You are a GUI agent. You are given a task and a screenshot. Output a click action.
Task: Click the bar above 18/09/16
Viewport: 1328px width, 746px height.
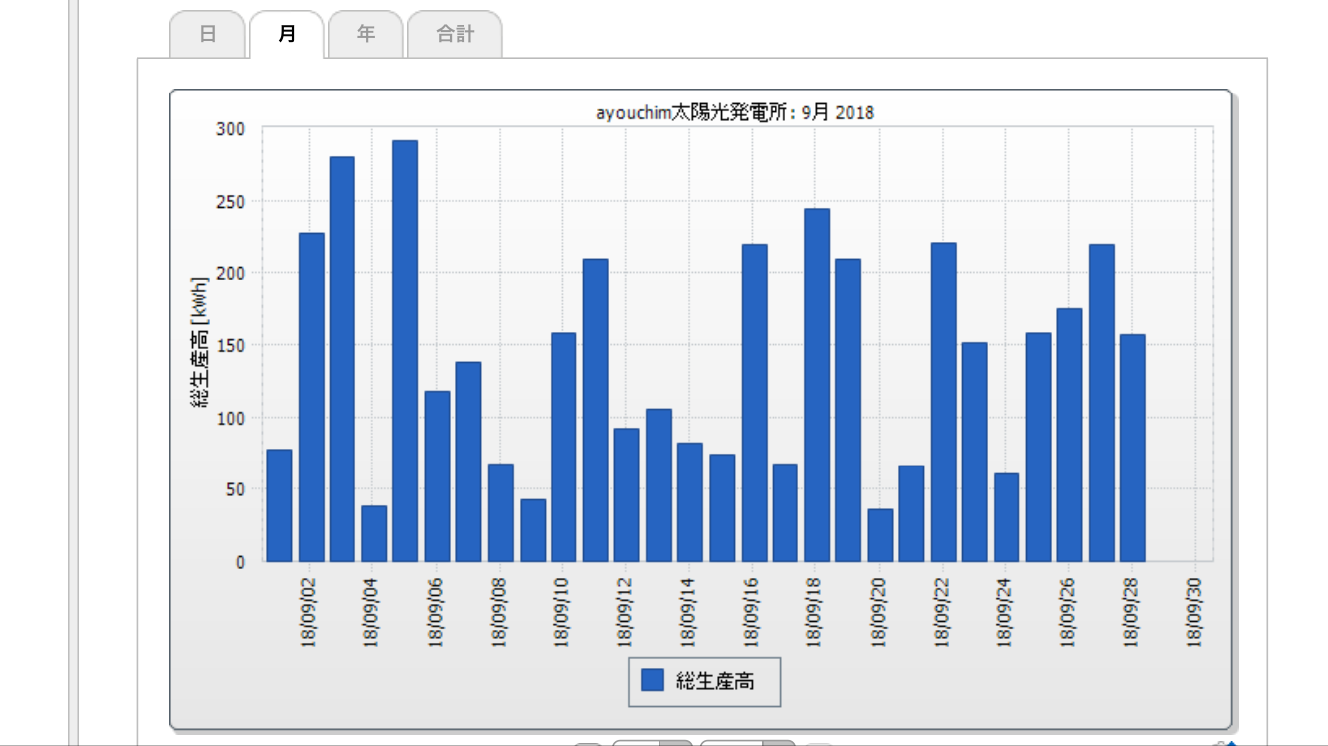(x=754, y=403)
